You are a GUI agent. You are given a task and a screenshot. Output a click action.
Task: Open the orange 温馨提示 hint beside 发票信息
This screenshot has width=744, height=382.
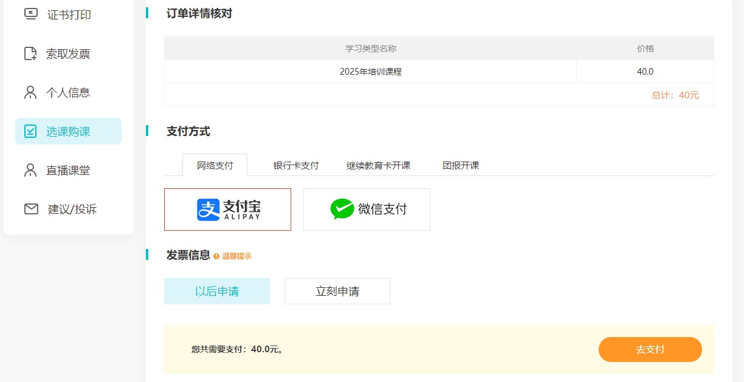click(233, 256)
